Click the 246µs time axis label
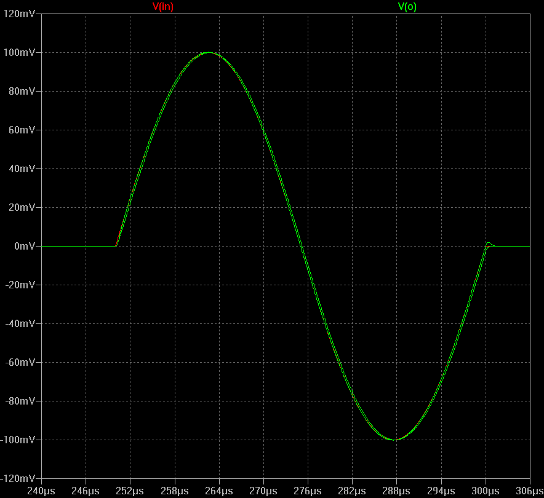 (x=86, y=491)
